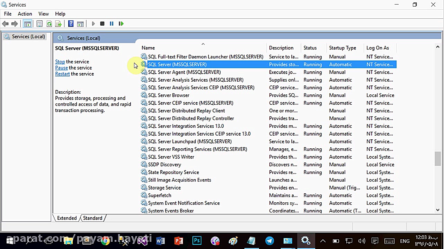Switch to the Standard tab

(92, 218)
